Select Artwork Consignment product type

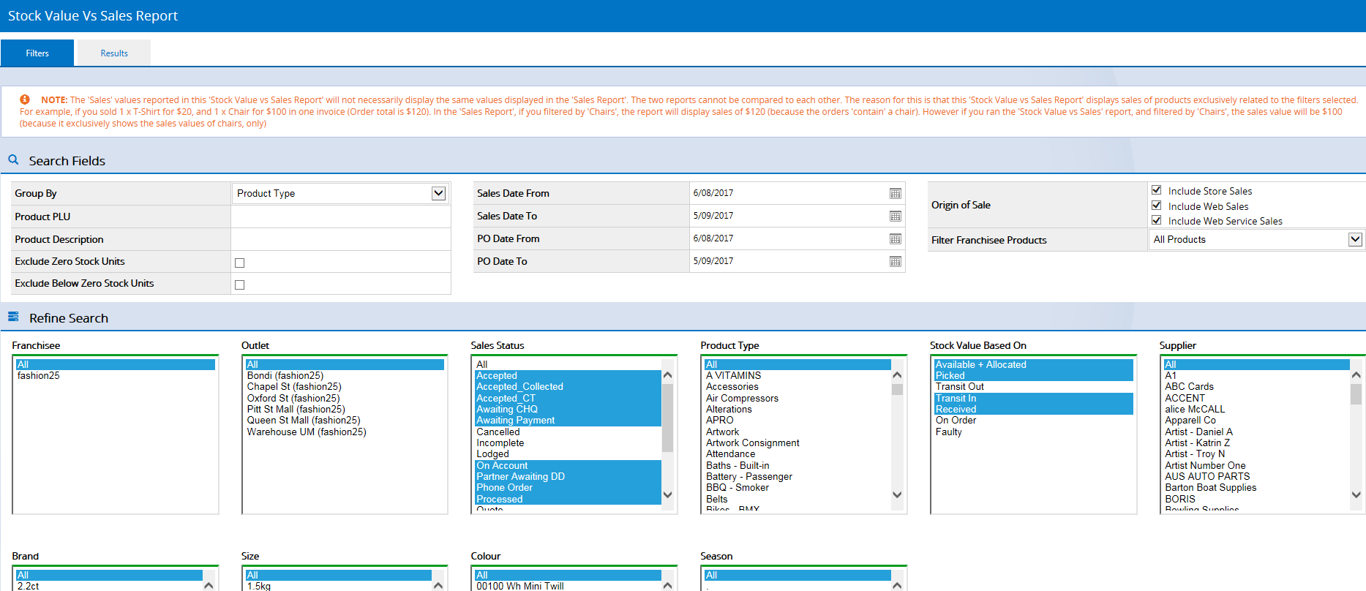798,443
